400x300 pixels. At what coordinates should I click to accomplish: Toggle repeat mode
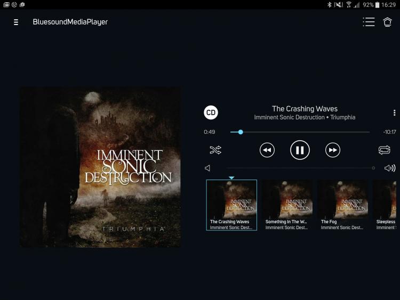(x=384, y=150)
